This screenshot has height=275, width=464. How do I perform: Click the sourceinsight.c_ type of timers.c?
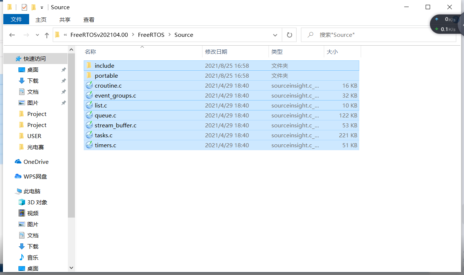[x=295, y=145]
